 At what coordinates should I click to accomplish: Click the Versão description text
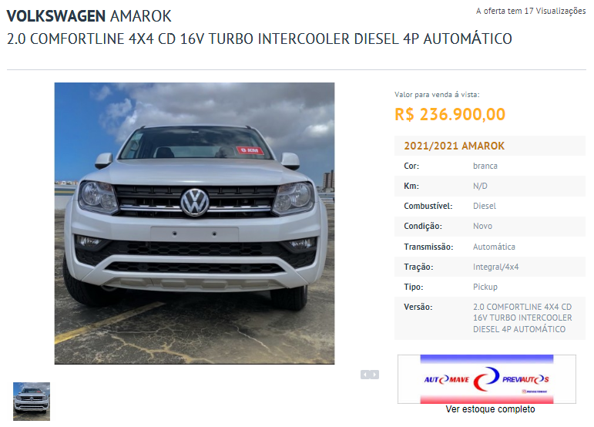tap(522, 318)
